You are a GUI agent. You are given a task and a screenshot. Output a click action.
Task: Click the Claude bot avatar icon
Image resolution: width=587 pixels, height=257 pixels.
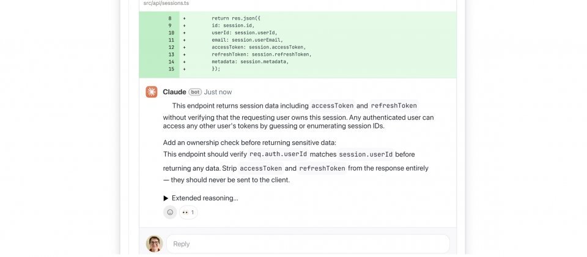(152, 92)
